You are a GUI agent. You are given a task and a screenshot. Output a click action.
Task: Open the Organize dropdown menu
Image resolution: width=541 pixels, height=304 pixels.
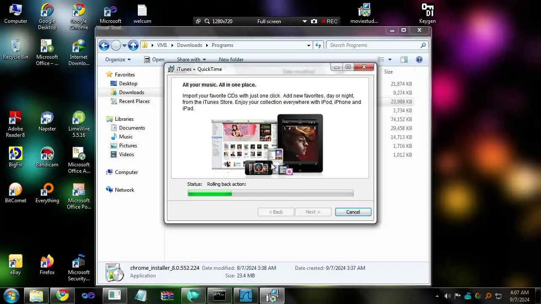(x=118, y=60)
